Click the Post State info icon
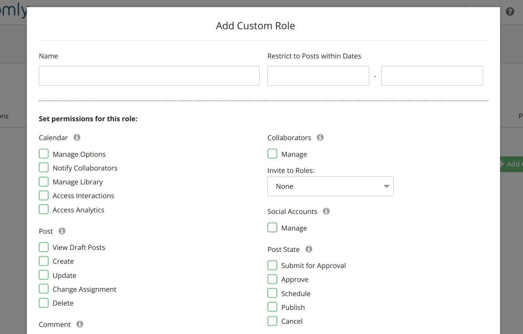This screenshot has height=334, width=523. tap(309, 249)
